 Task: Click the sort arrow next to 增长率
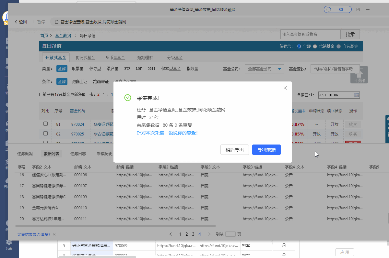[x=304, y=111]
